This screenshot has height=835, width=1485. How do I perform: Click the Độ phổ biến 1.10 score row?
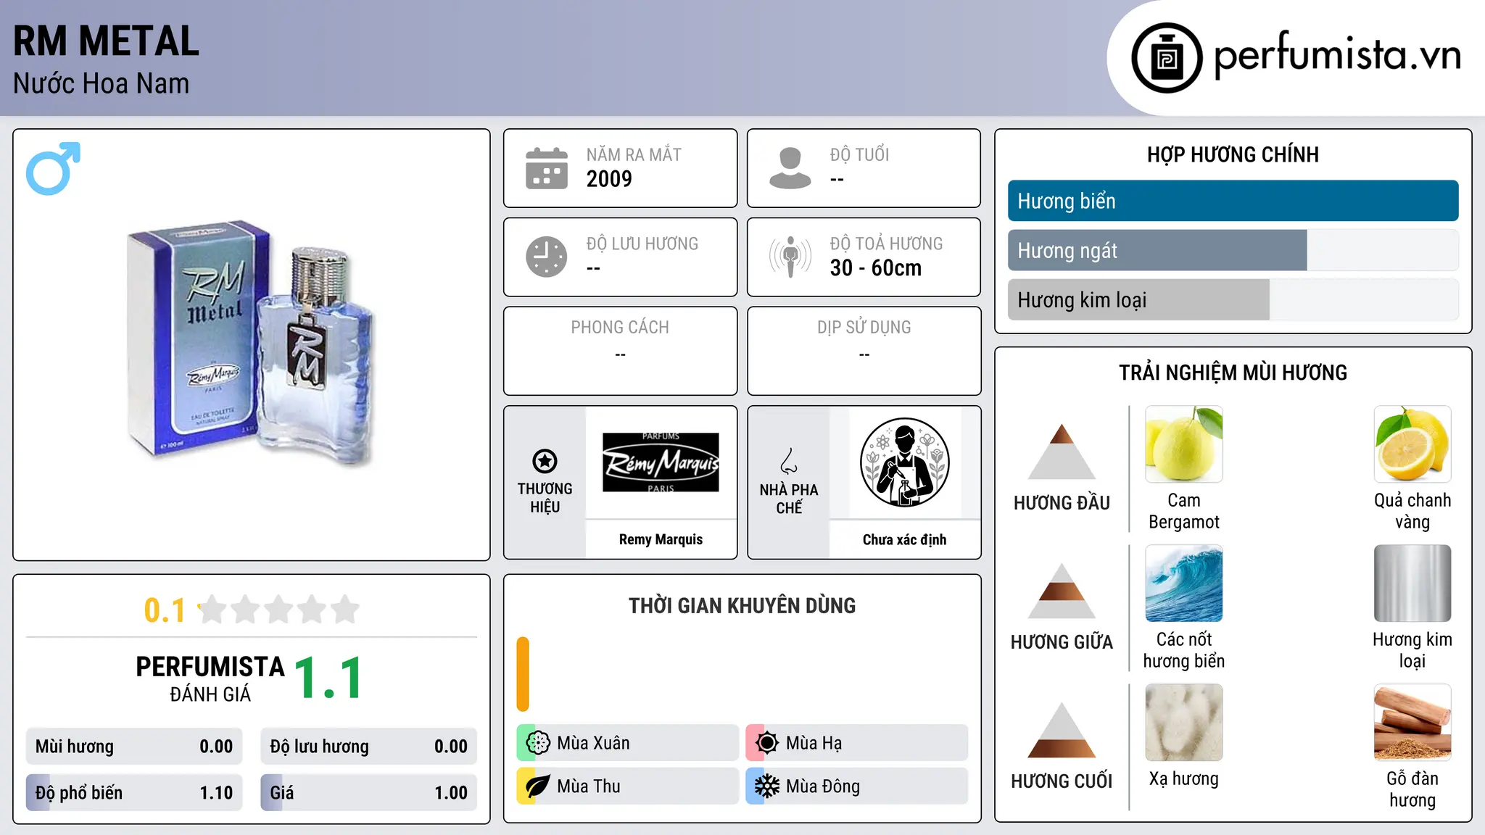(x=134, y=792)
